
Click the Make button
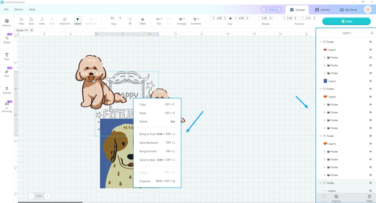pyautogui.click(x=346, y=21)
